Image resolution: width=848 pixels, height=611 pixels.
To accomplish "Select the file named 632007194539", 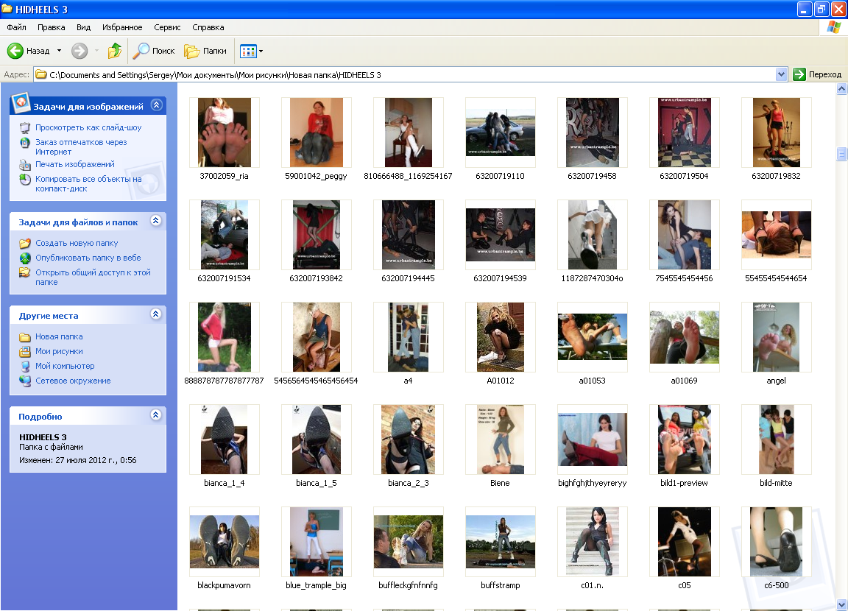I will tap(501, 241).
